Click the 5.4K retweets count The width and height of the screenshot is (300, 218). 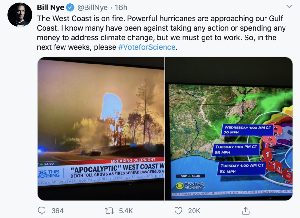point(126,211)
